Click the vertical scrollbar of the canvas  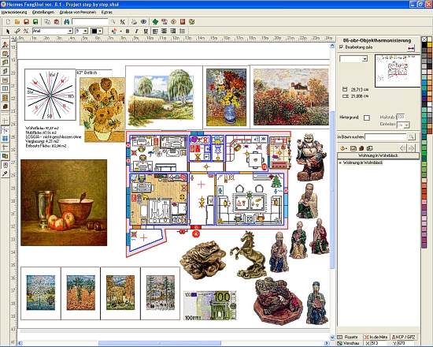coord(332,191)
